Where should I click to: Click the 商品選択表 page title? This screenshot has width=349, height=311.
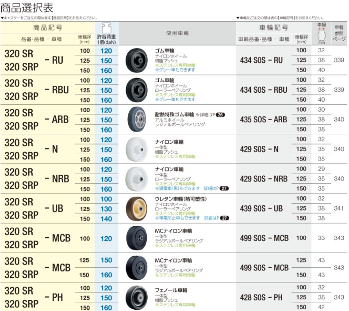click(27, 8)
